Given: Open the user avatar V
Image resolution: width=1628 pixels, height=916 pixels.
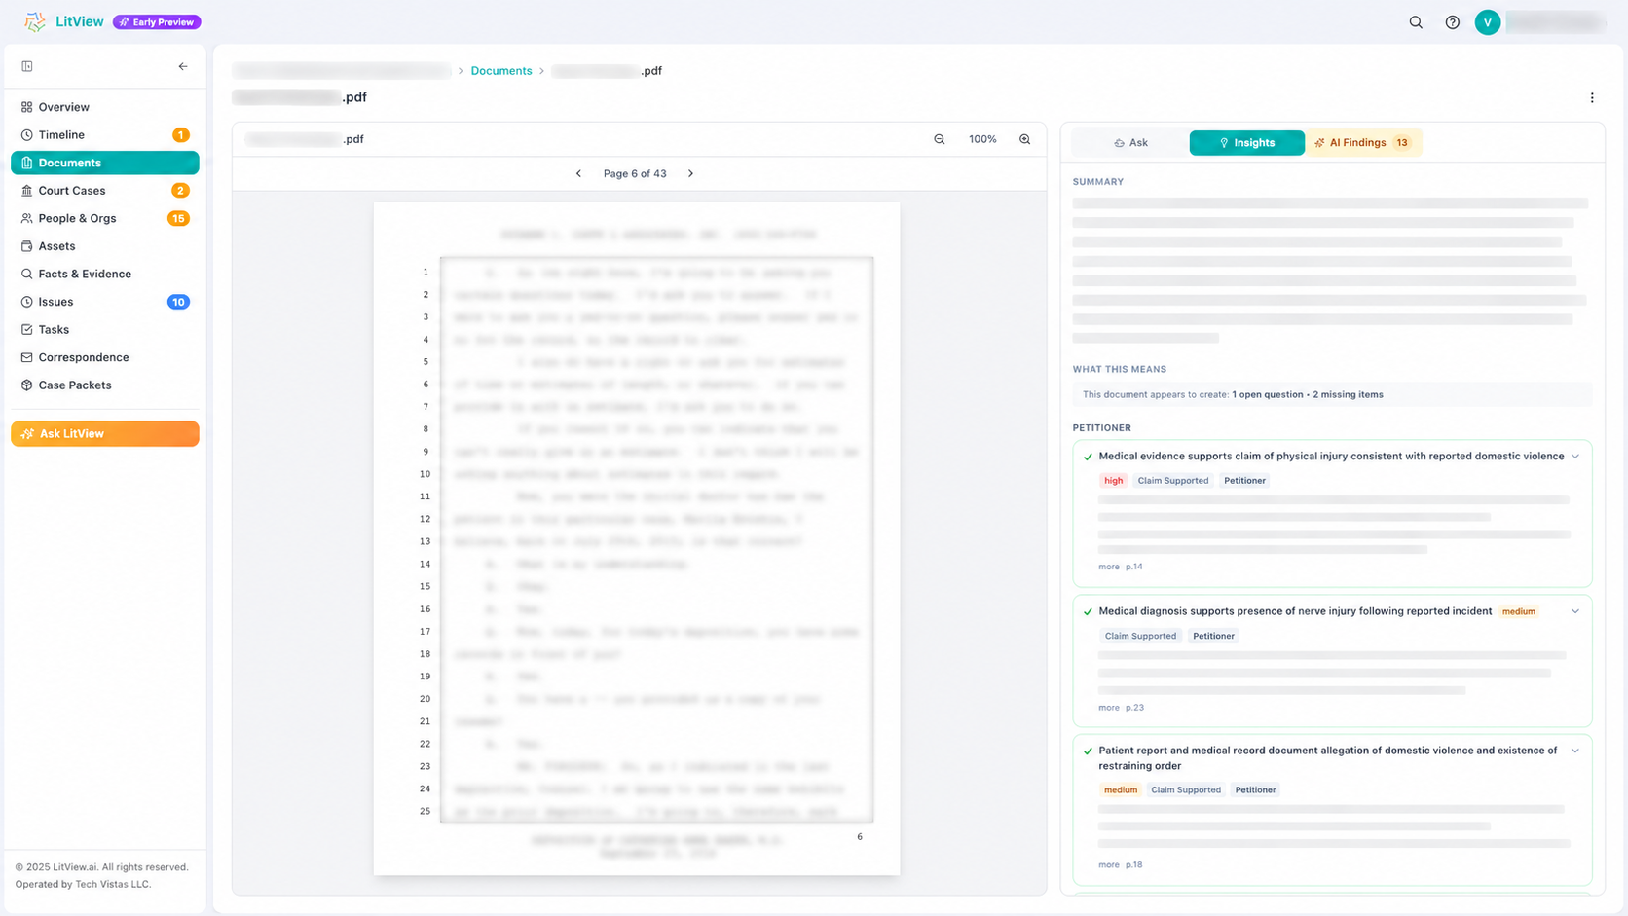Looking at the screenshot, I should [1487, 22].
